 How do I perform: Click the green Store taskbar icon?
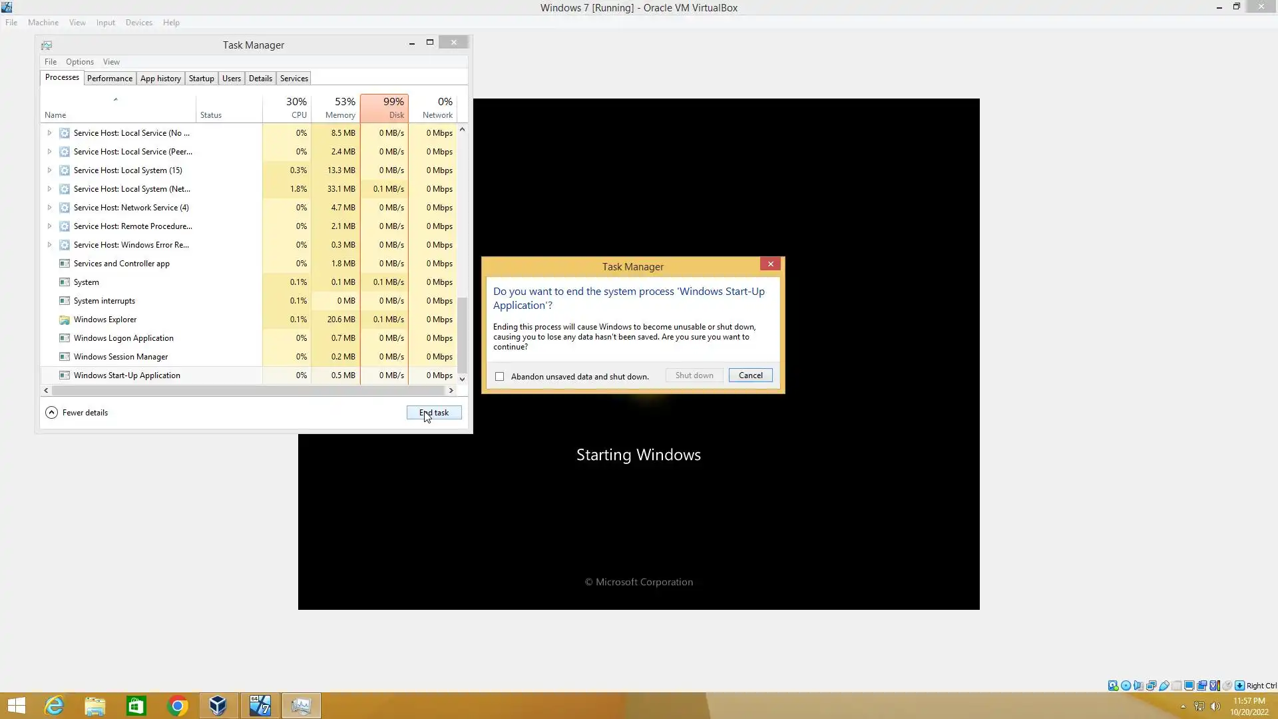[x=136, y=706]
